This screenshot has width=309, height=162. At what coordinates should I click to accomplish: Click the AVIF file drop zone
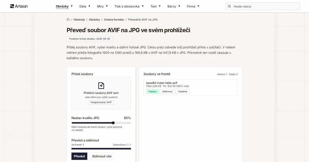[101, 93]
